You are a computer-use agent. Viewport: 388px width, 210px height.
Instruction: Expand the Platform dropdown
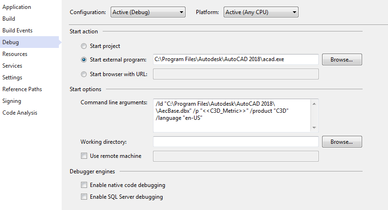pyautogui.click(x=261, y=12)
